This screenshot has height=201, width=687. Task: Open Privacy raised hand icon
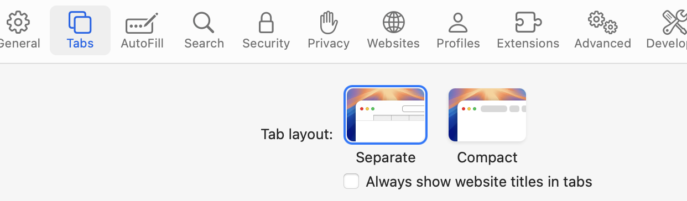[329, 23]
